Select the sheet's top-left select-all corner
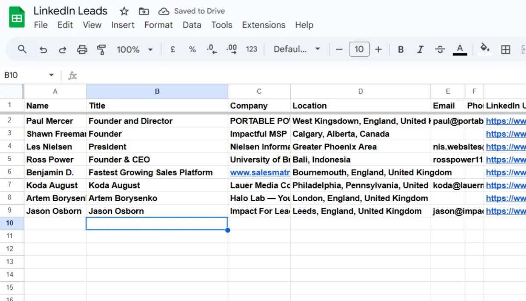Viewport: 526px width, 301px height. pyautogui.click(x=11, y=92)
